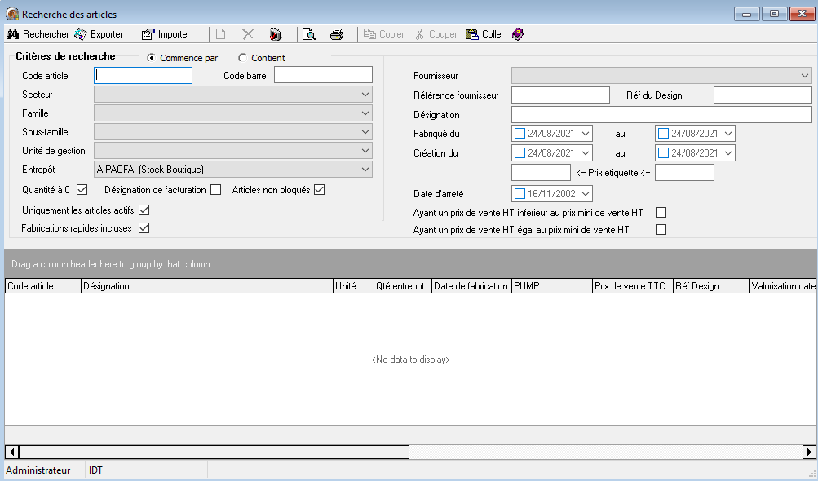Sort by the PUMP column header
Screen dimensions: 818x481
[x=551, y=286]
